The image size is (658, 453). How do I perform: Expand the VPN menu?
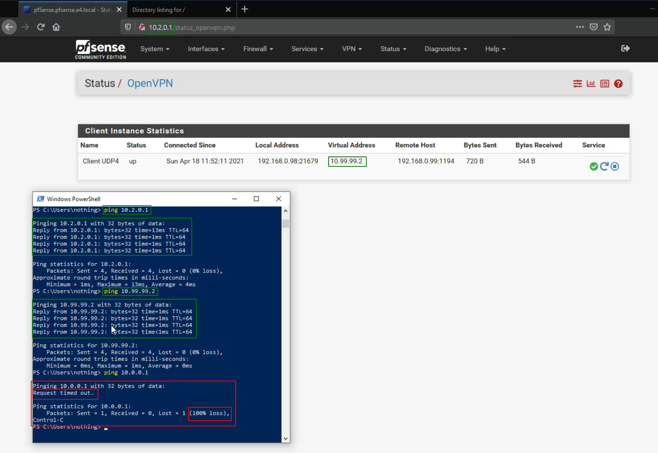(352, 49)
